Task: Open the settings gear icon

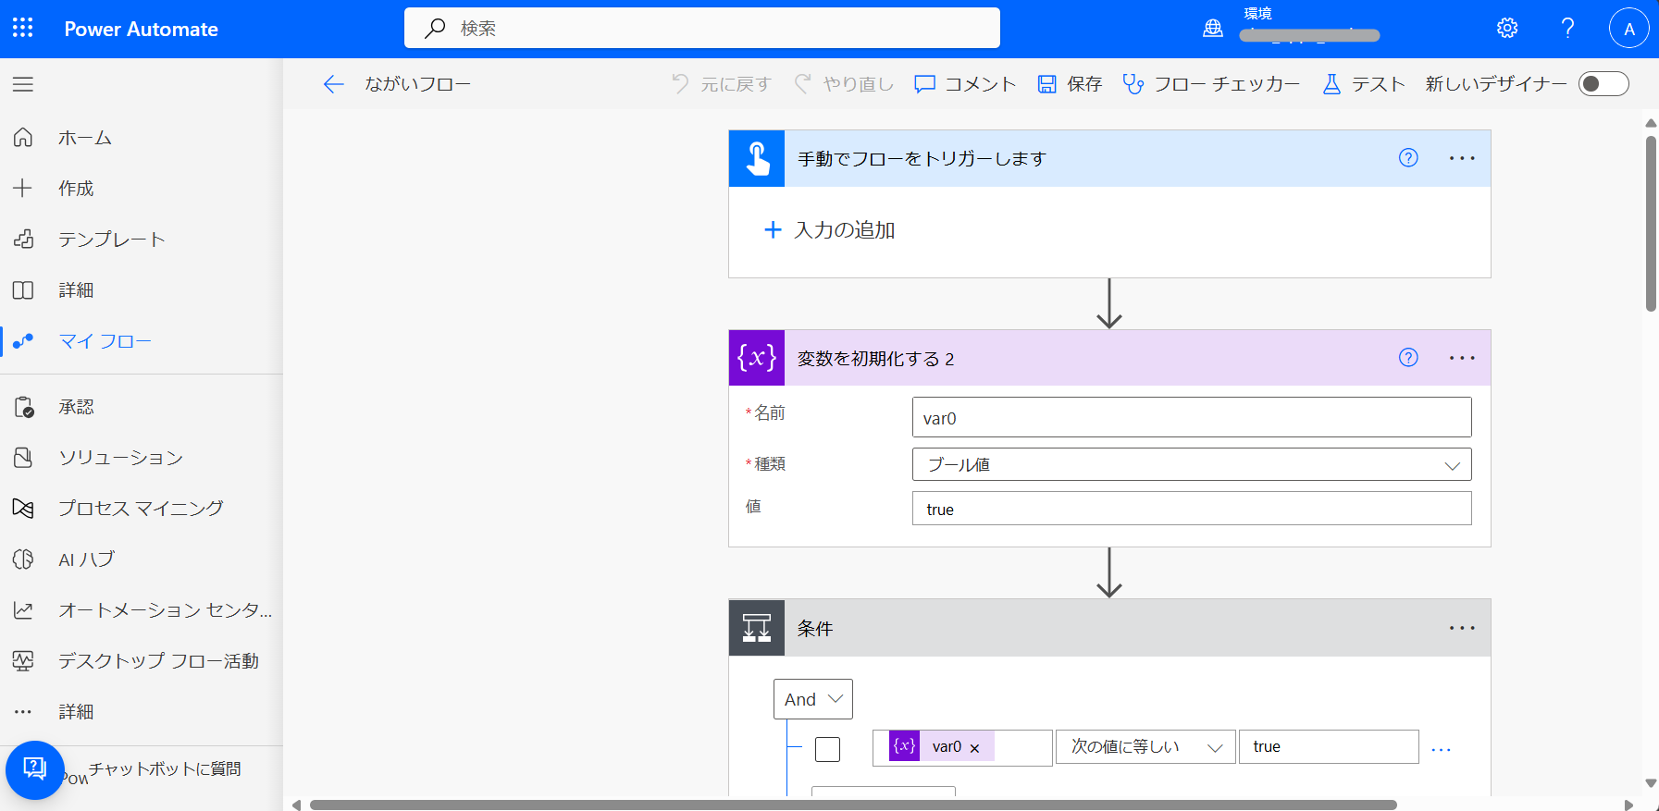Action: (1507, 28)
